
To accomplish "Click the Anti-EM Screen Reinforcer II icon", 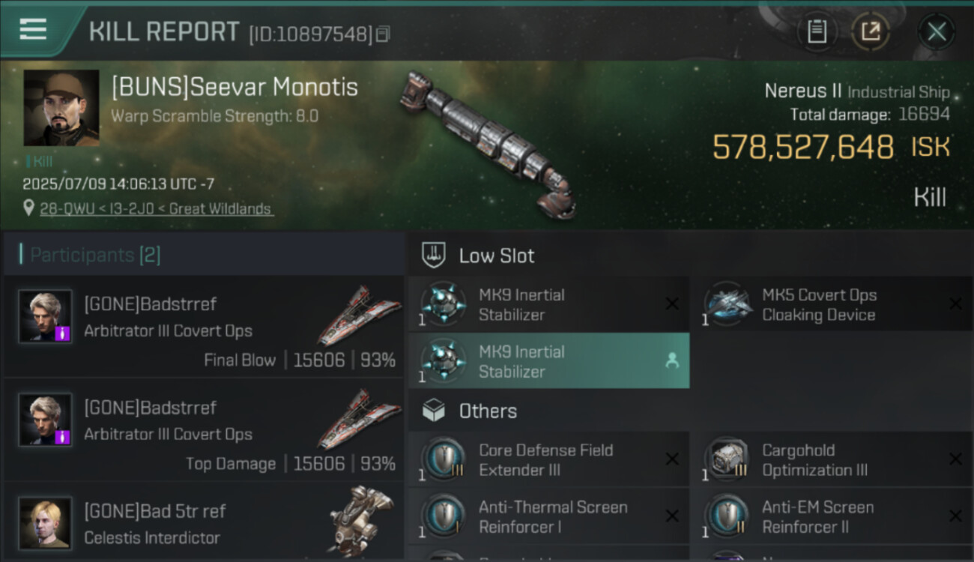I will click(x=727, y=516).
